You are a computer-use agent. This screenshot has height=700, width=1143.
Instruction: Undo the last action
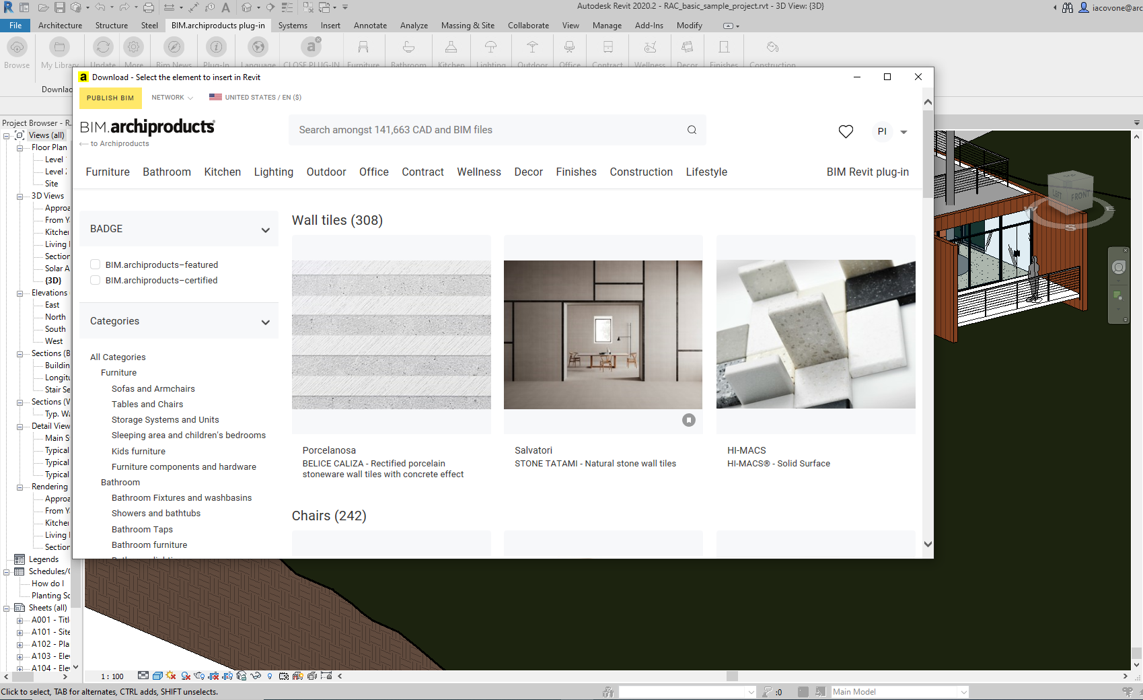point(100,6)
